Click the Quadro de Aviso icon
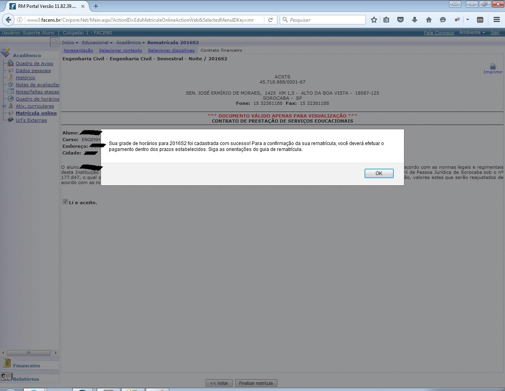This screenshot has width=505, height=391. [11, 63]
